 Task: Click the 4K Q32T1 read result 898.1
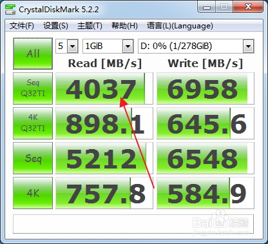click(x=104, y=123)
